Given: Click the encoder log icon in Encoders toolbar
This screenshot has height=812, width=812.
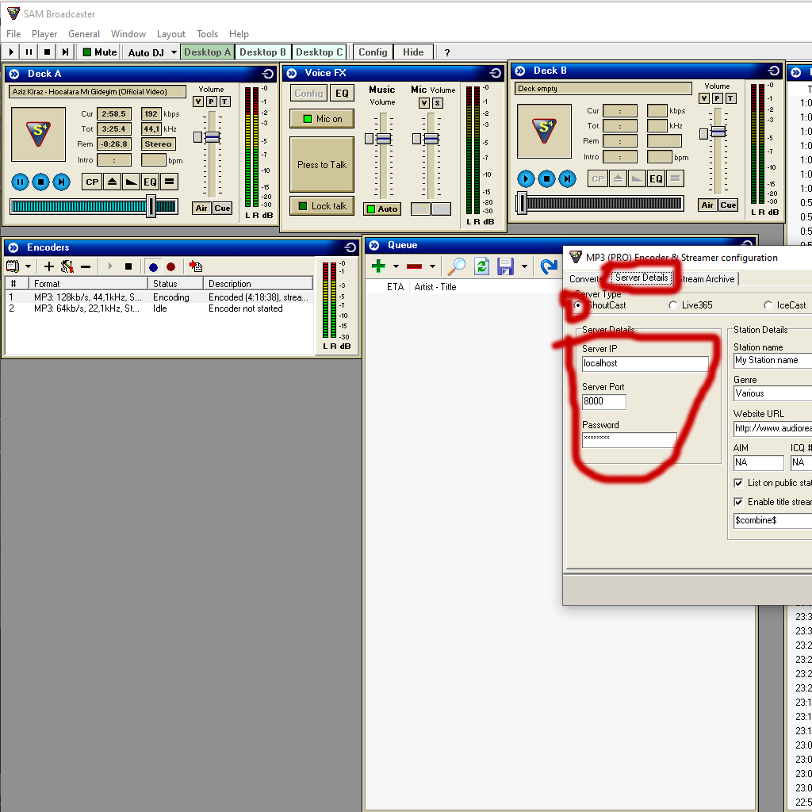Looking at the screenshot, I should point(196,266).
